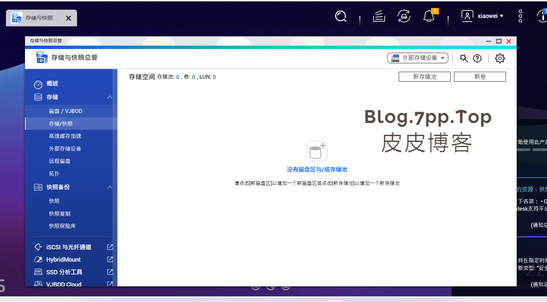The image size is (547, 302).
Task: Open the external devices icon in top bar
Action: [x=404, y=16]
